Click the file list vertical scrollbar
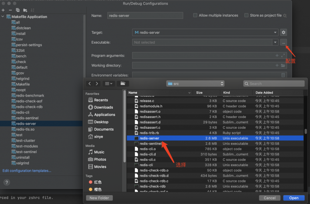Image resolution: width=310 pixels, height=204 pixels. tap(306, 131)
